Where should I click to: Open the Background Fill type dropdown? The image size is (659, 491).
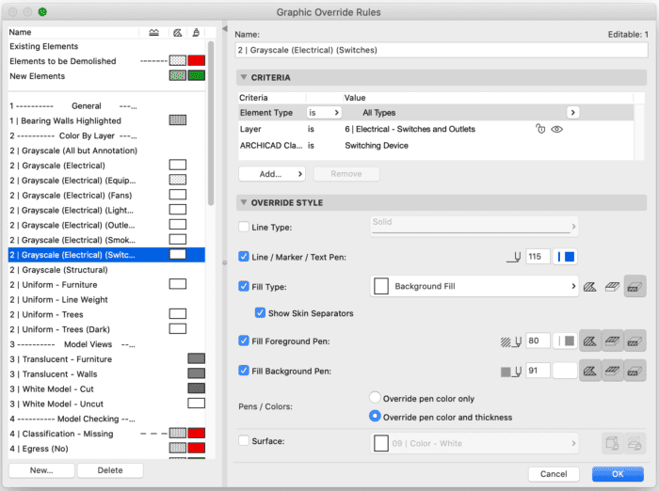click(474, 287)
